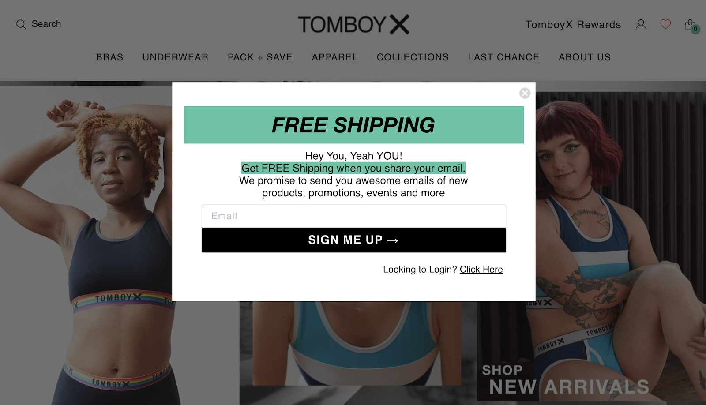Open the wishlist heart icon
The width and height of the screenshot is (706, 405).
[x=665, y=24]
